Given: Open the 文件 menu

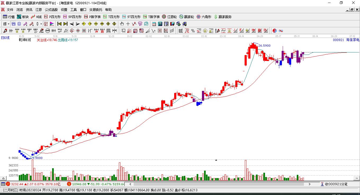Looking at the screenshot, I should (x=10, y=10).
